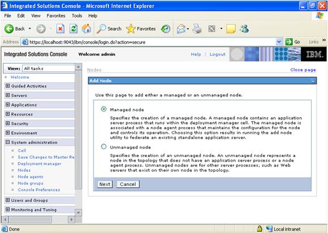Click the Logout link
Viewport: 328px width, 233px height.
tap(217, 54)
